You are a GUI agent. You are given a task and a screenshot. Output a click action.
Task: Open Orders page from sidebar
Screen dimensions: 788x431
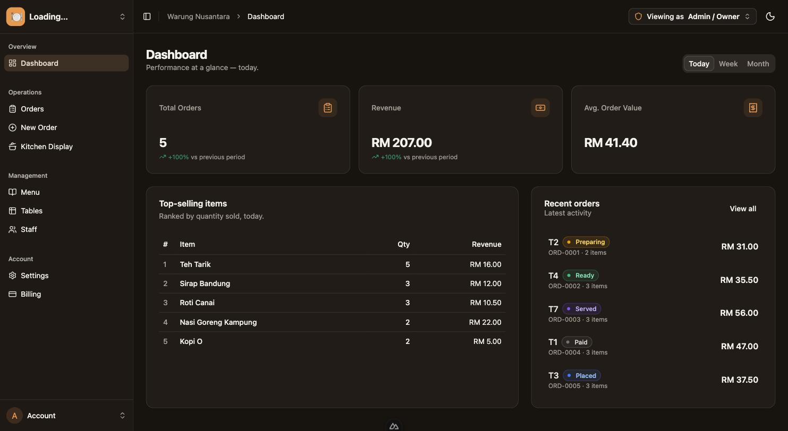(66, 109)
